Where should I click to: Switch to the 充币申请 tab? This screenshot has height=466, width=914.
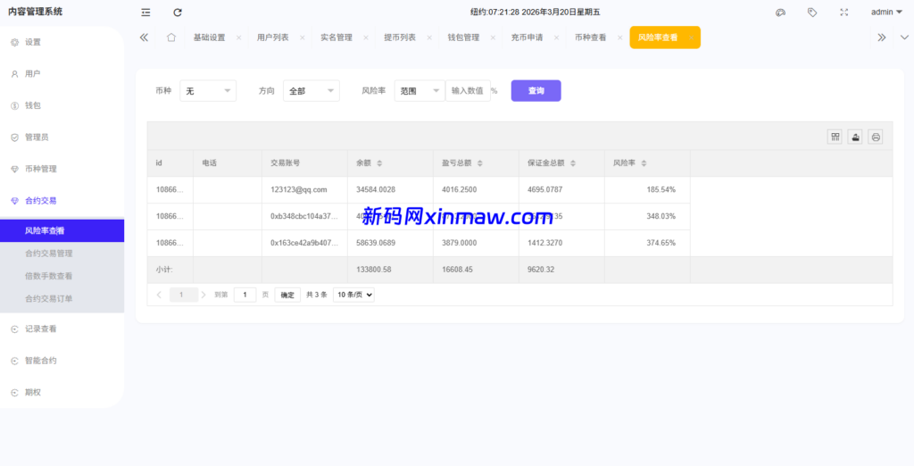527,37
